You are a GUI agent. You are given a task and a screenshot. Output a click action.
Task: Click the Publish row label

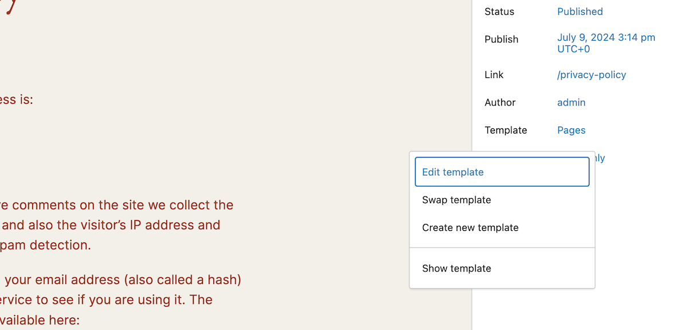501,39
